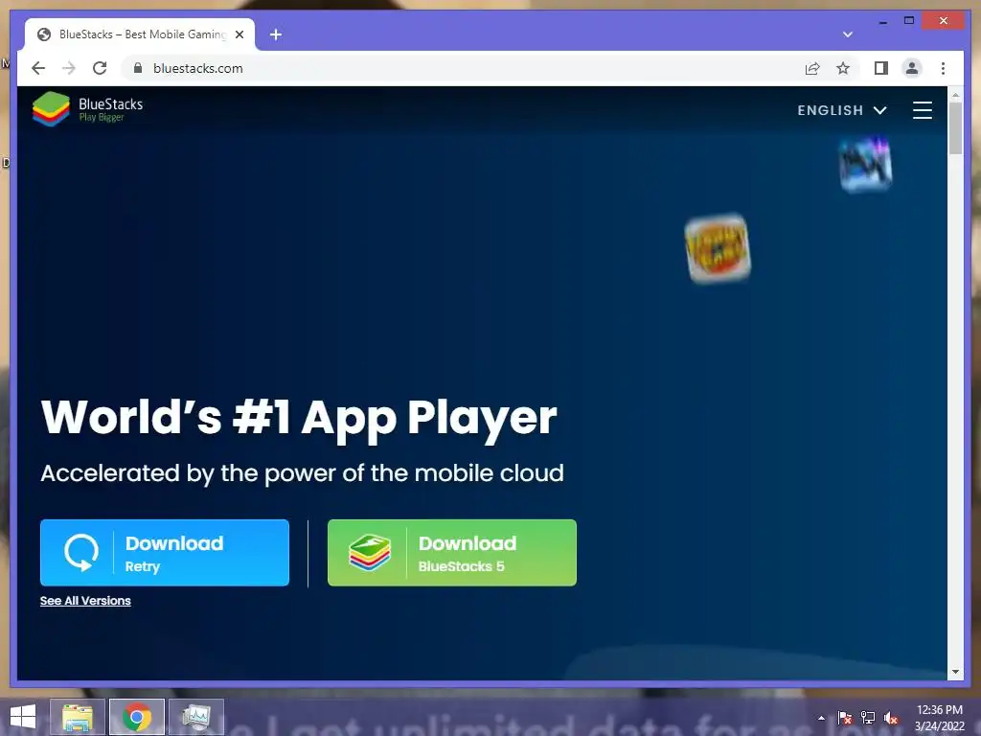981x736 pixels.
Task: Show hidden system tray icons
Action: pos(821,718)
